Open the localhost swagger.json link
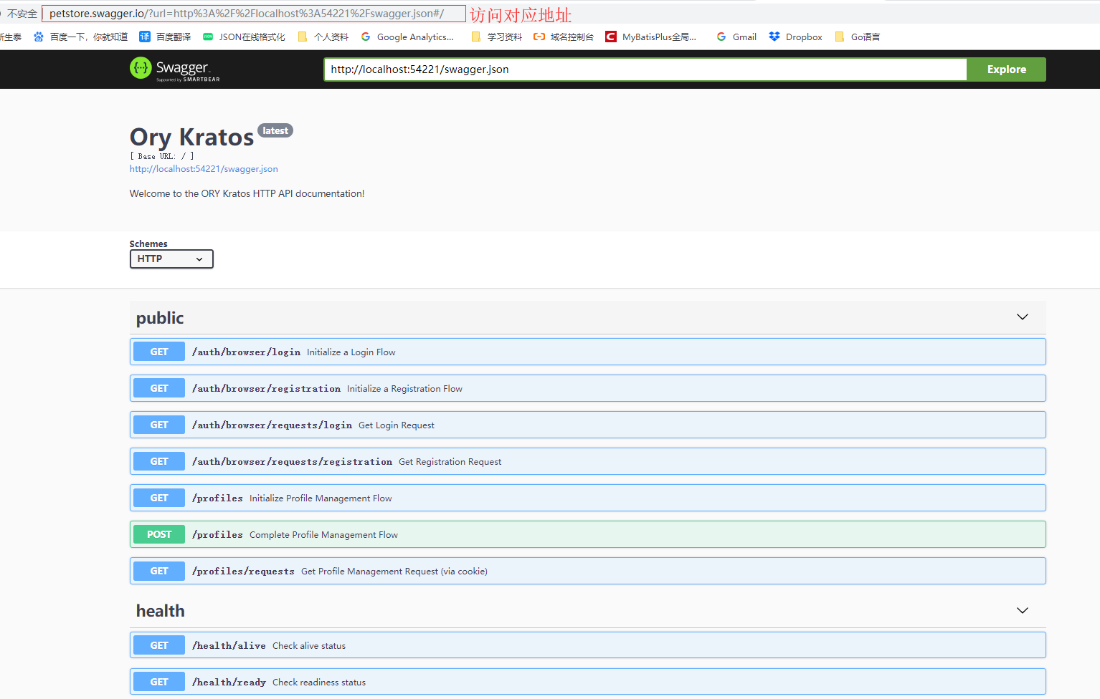The width and height of the screenshot is (1100, 699). click(204, 169)
